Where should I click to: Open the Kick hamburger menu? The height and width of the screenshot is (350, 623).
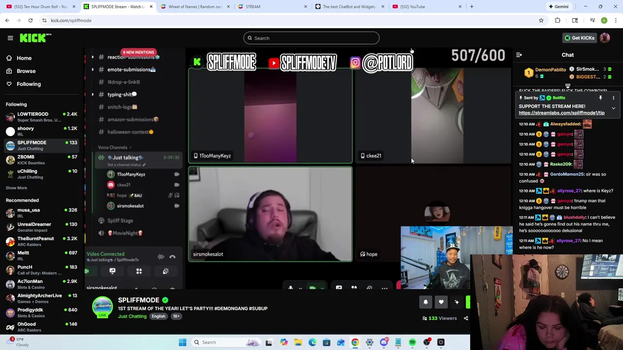10,38
